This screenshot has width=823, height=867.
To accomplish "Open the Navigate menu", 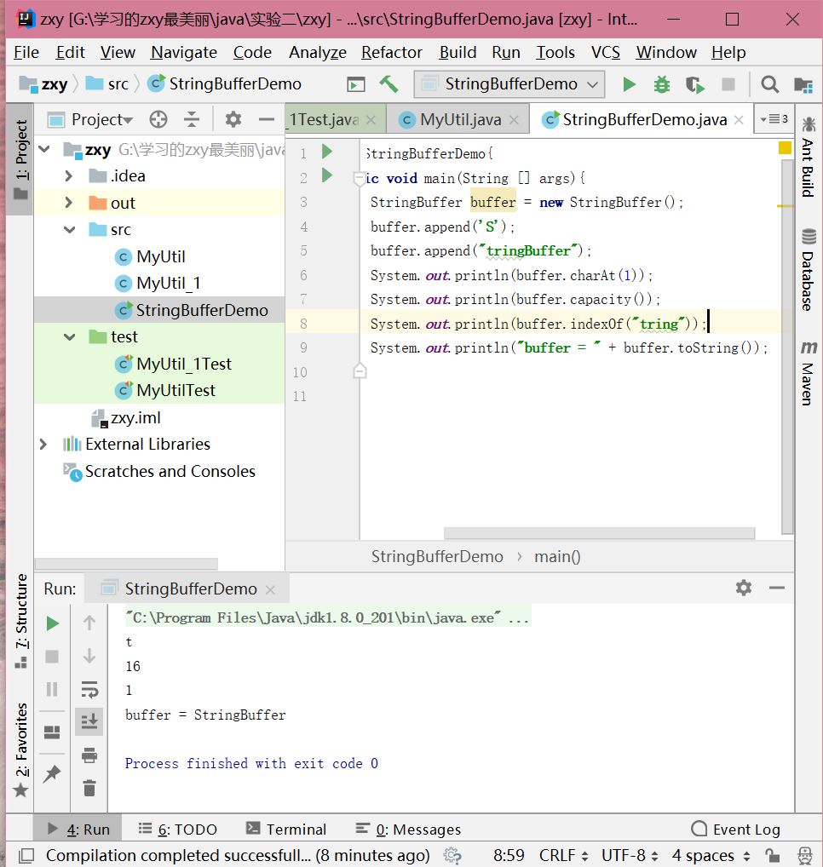I will 184,53.
